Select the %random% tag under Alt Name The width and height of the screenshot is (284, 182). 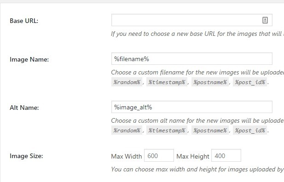point(127,131)
